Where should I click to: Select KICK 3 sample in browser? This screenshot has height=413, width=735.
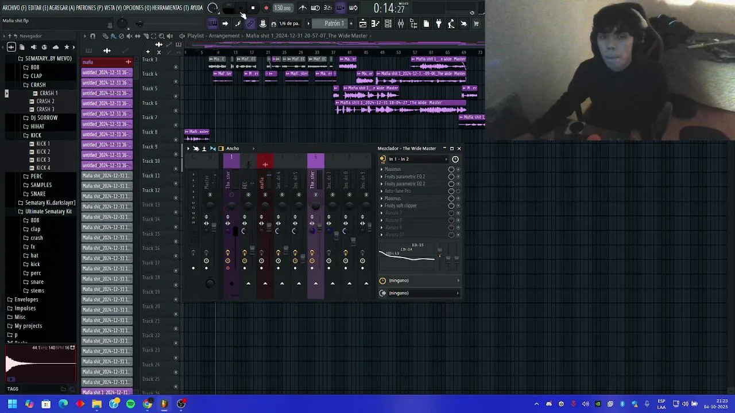coord(43,159)
